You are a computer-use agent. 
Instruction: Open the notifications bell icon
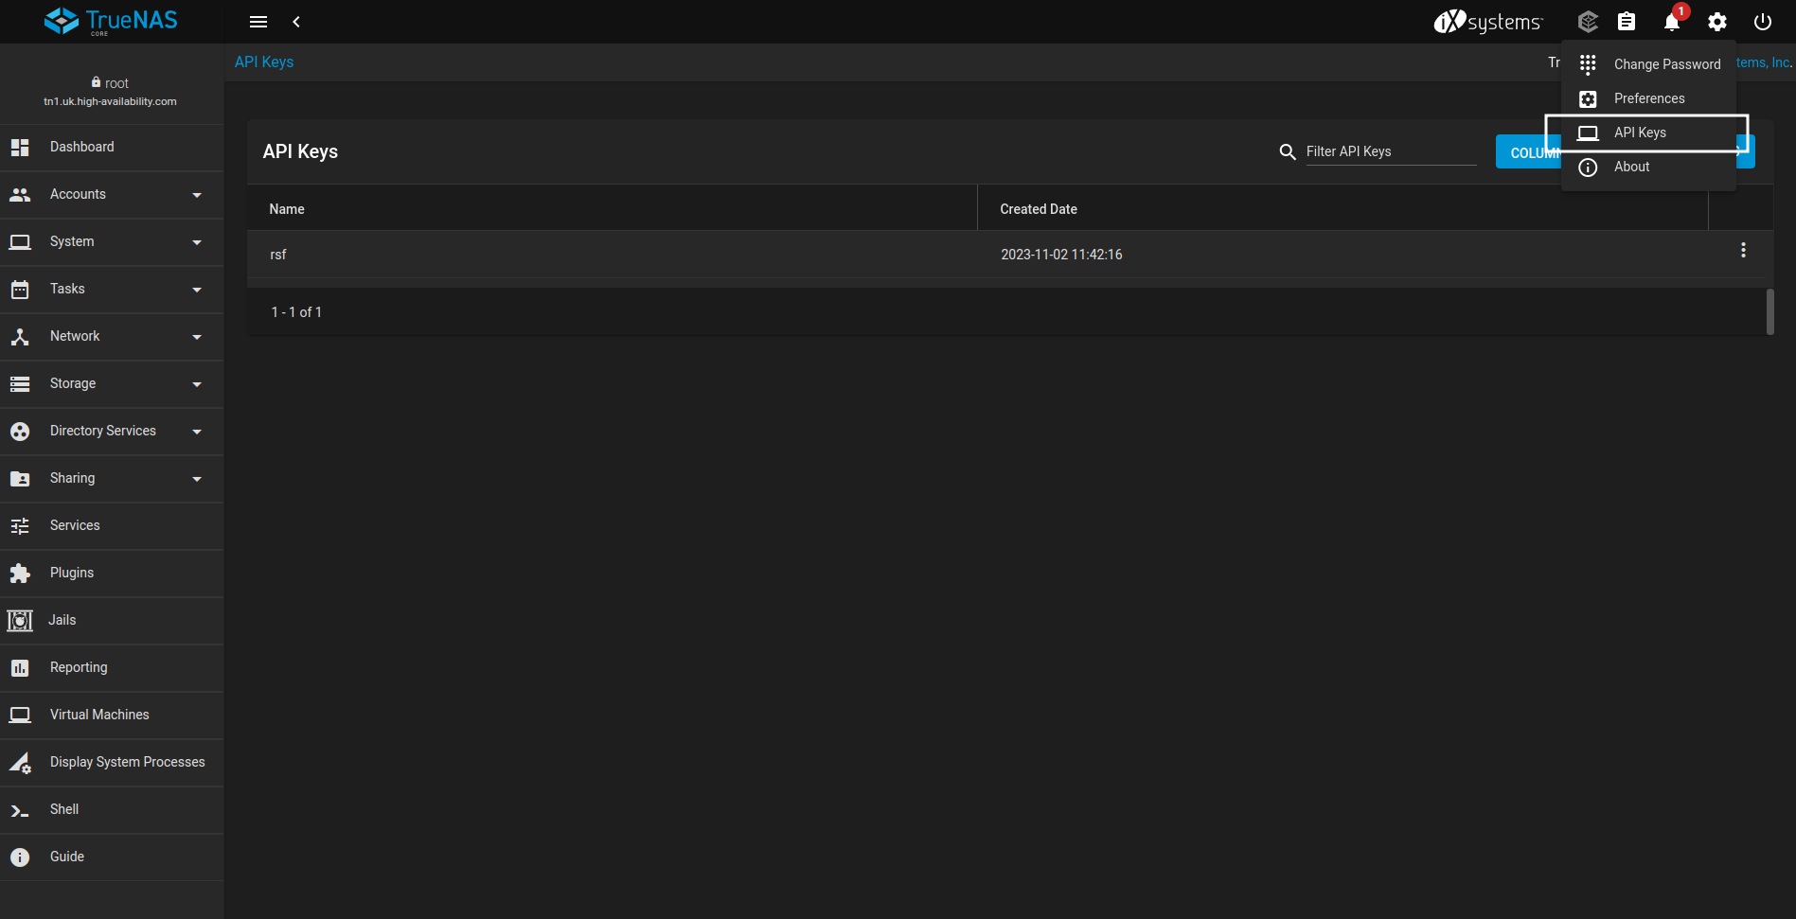coord(1671,22)
